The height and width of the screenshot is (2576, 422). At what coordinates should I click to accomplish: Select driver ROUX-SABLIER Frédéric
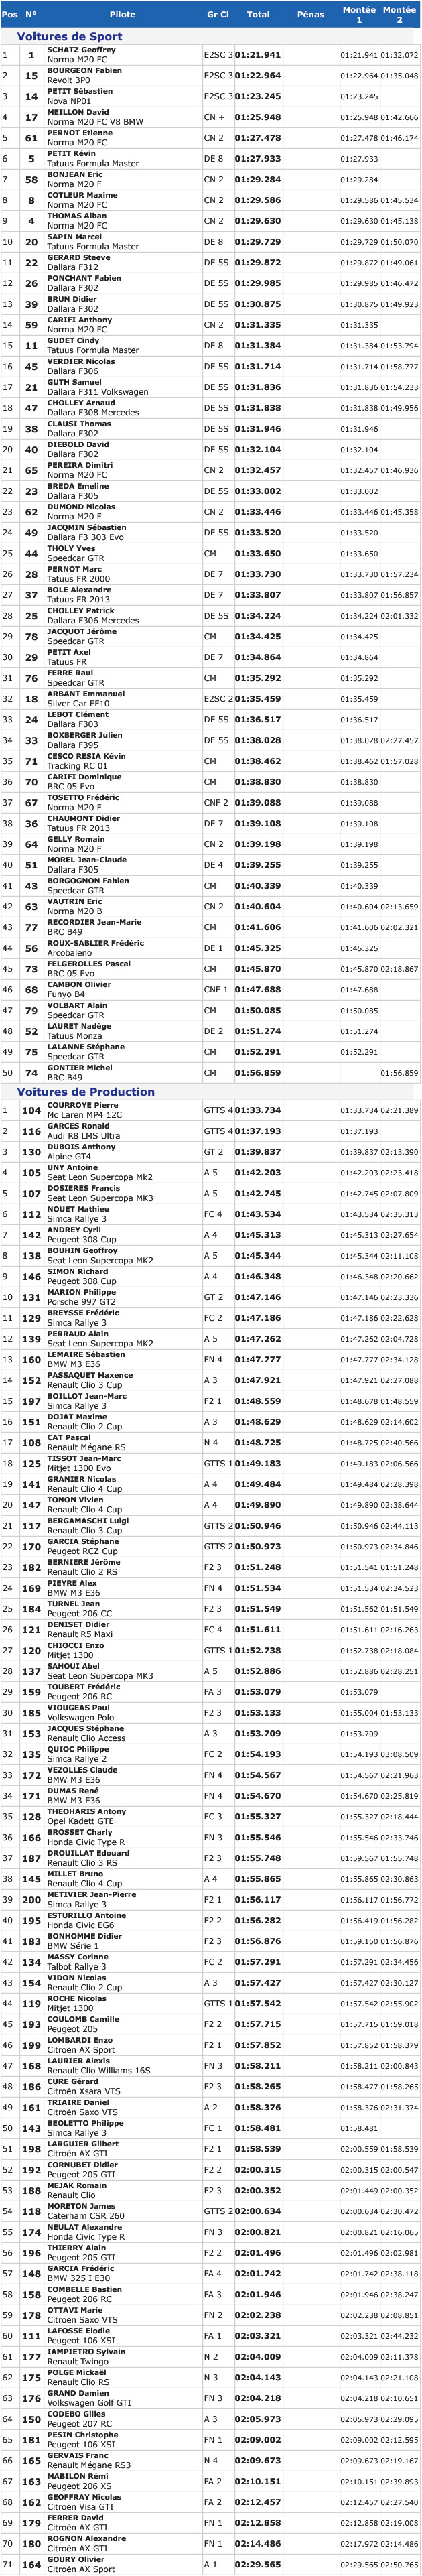[95, 943]
